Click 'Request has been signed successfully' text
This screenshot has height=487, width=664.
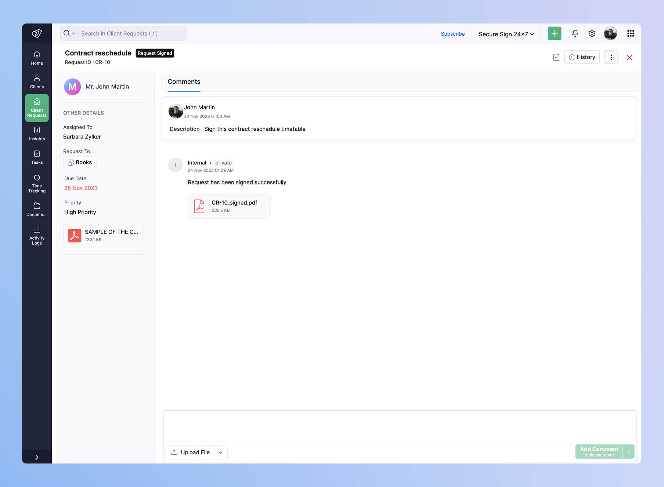coord(237,182)
